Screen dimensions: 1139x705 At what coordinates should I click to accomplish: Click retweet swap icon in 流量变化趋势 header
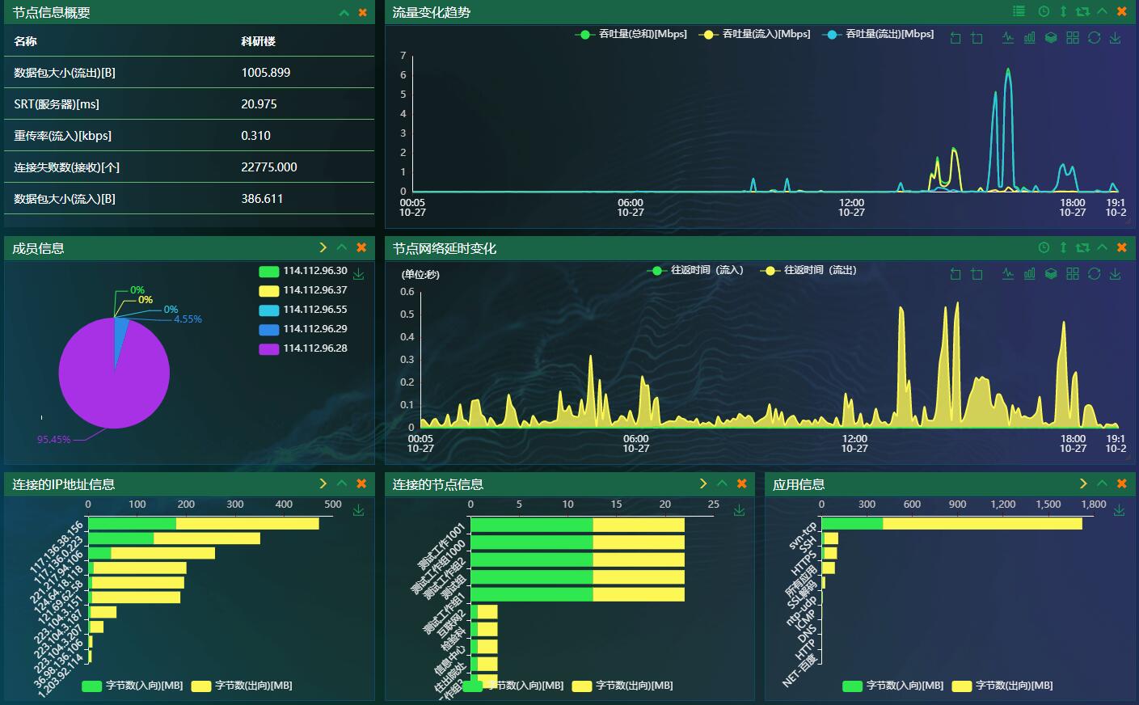pyautogui.click(x=1082, y=11)
